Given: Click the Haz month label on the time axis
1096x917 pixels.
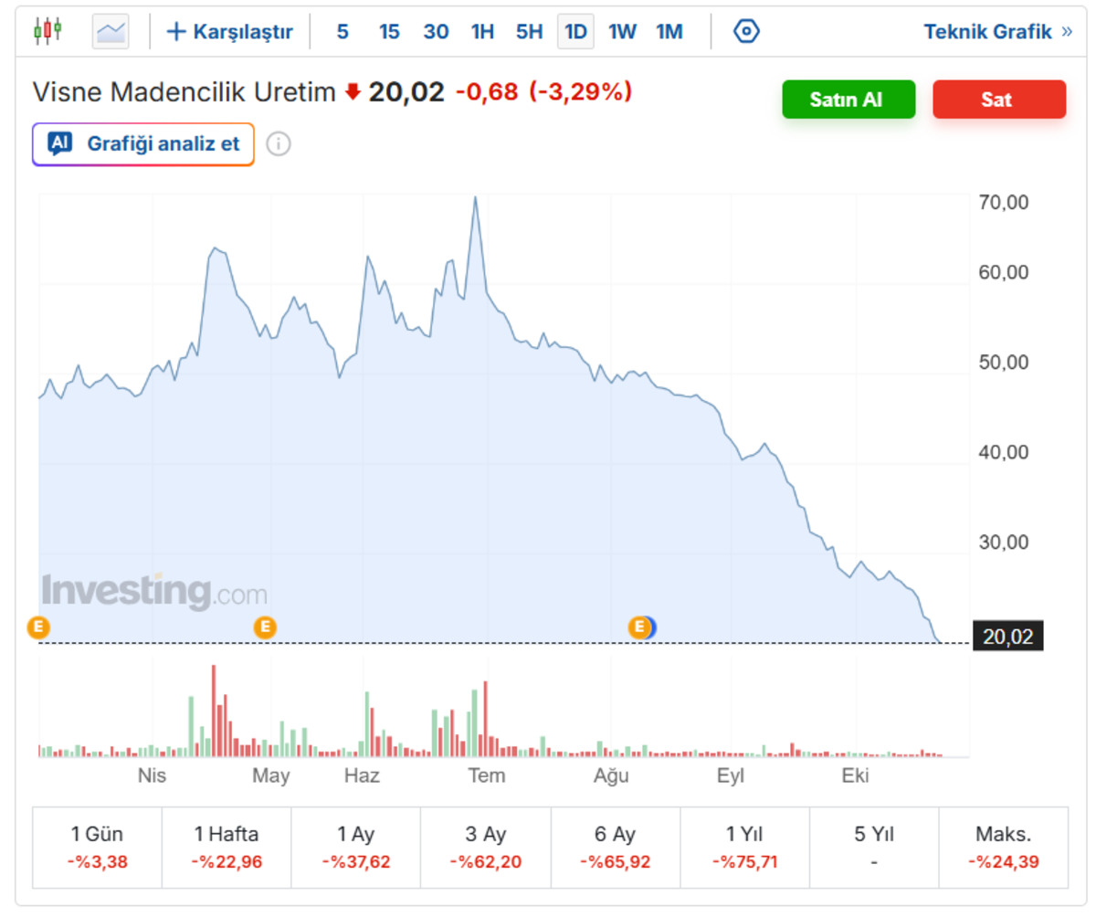Looking at the screenshot, I should tap(362, 775).
